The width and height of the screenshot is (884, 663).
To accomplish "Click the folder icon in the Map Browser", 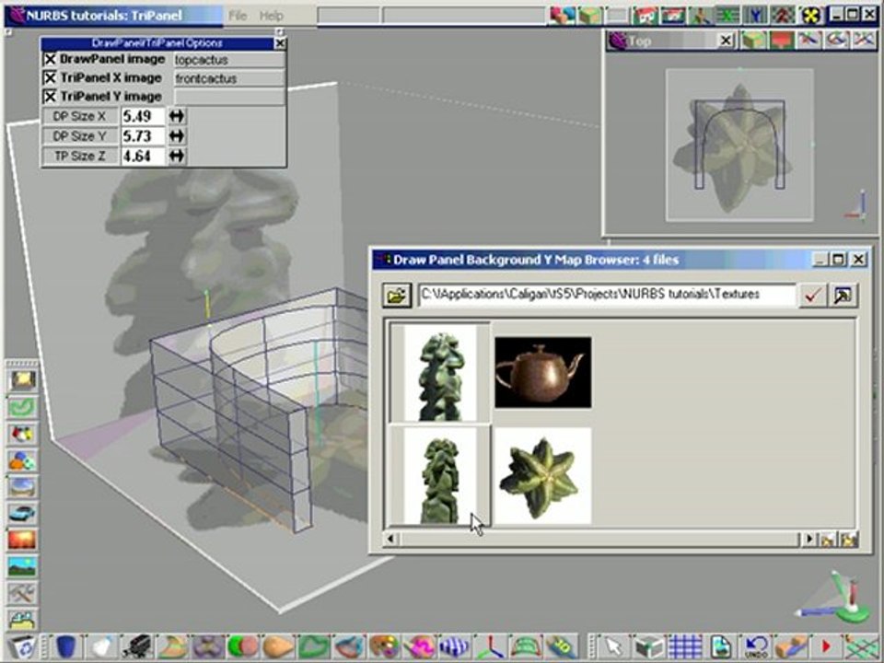I will coord(396,295).
